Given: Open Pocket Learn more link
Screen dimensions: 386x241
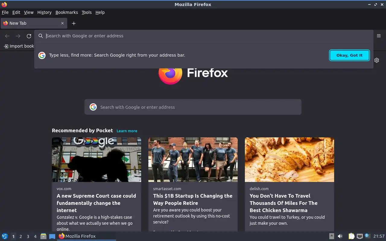Looking at the screenshot, I should click(127, 131).
